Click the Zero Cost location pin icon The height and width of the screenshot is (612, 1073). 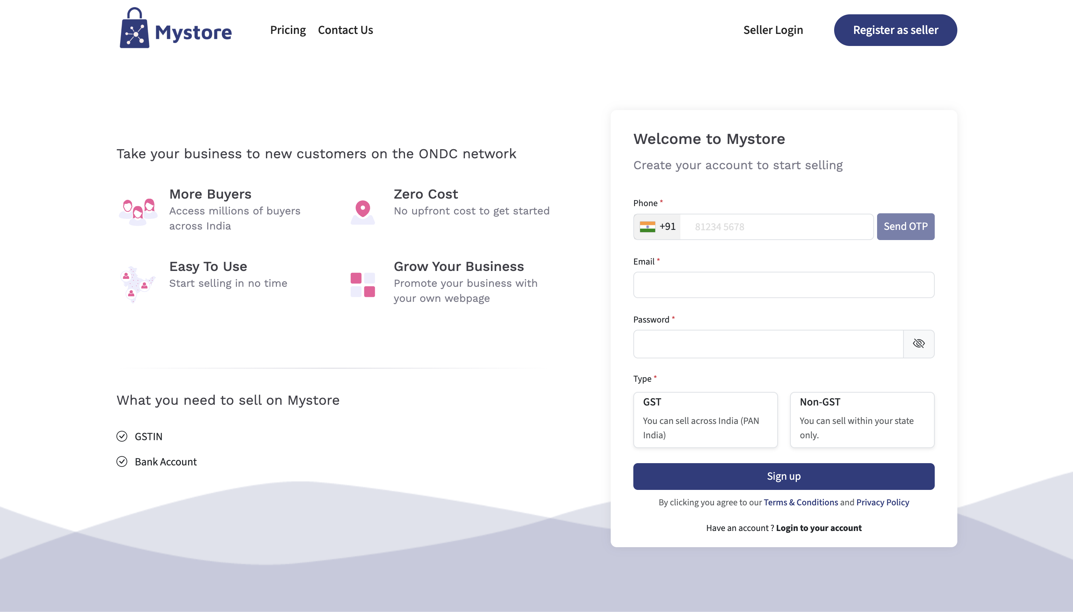362,212
